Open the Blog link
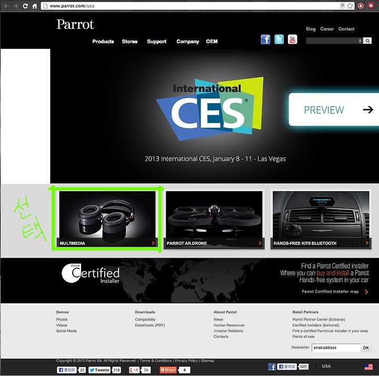Screen dimensions: 379x376 pyautogui.click(x=311, y=29)
